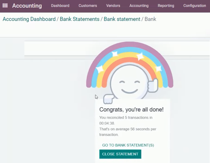The image size is (210, 163).
Task: Expand the Reporting menu
Action: 166,6
